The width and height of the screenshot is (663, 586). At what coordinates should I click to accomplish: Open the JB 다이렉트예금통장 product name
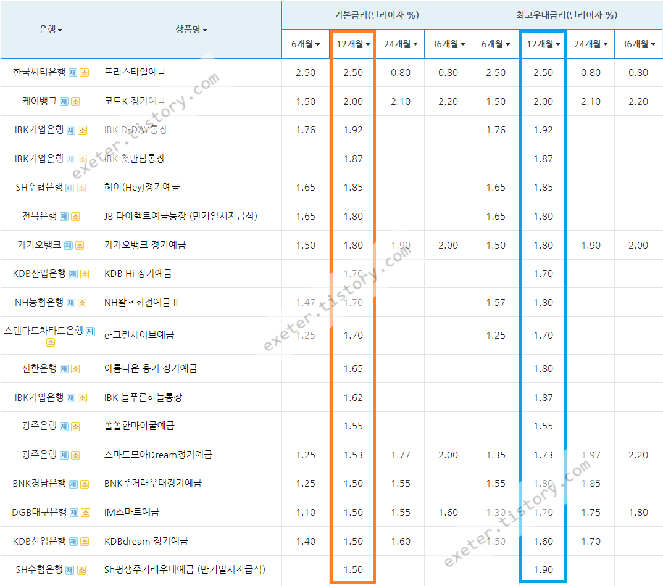(x=180, y=216)
